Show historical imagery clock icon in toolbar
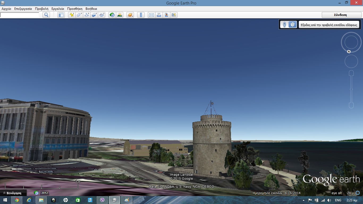 pyautogui.click(x=112, y=15)
